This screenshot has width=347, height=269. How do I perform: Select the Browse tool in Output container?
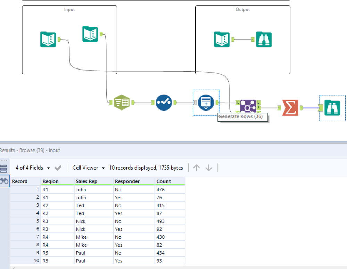pyautogui.click(x=264, y=39)
